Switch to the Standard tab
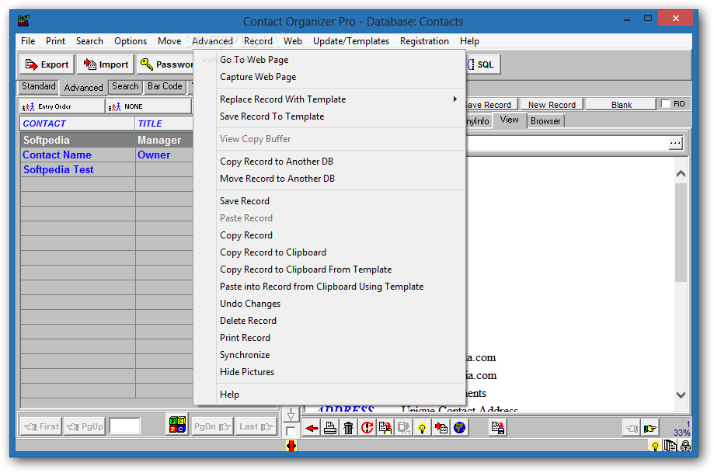This screenshot has height=473, width=714. pyautogui.click(x=39, y=86)
